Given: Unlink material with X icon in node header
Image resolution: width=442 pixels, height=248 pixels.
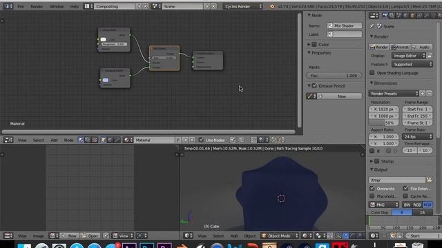Looking at the screenshot, I should [192, 140].
